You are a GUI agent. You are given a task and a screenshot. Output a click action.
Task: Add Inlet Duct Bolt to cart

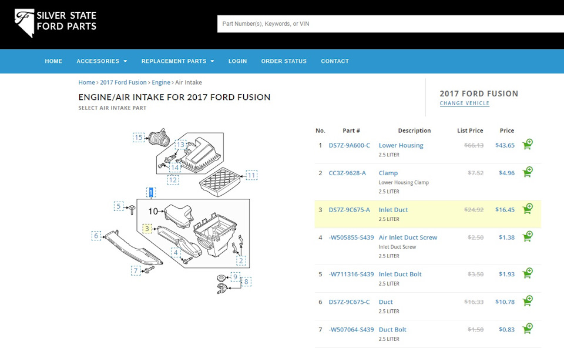click(528, 273)
